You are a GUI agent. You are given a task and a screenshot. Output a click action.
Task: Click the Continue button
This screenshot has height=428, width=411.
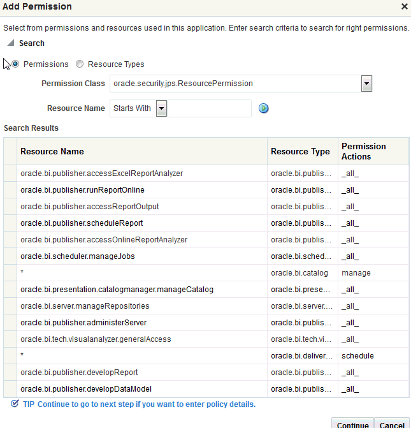(x=352, y=424)
